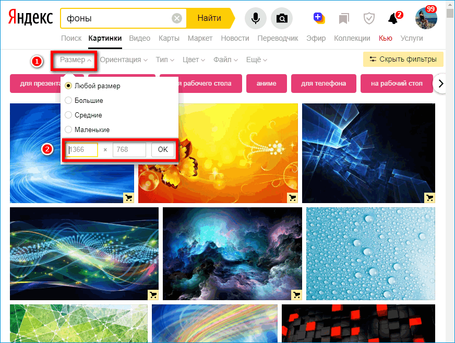Open camera image search
The image size is (455, 343).
282,19
